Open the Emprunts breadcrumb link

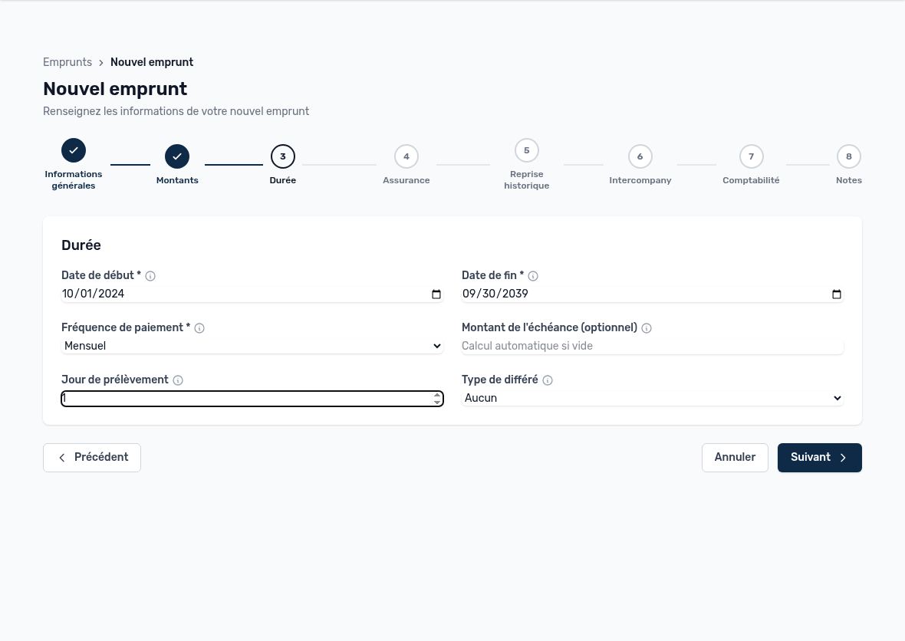[67, 62]
